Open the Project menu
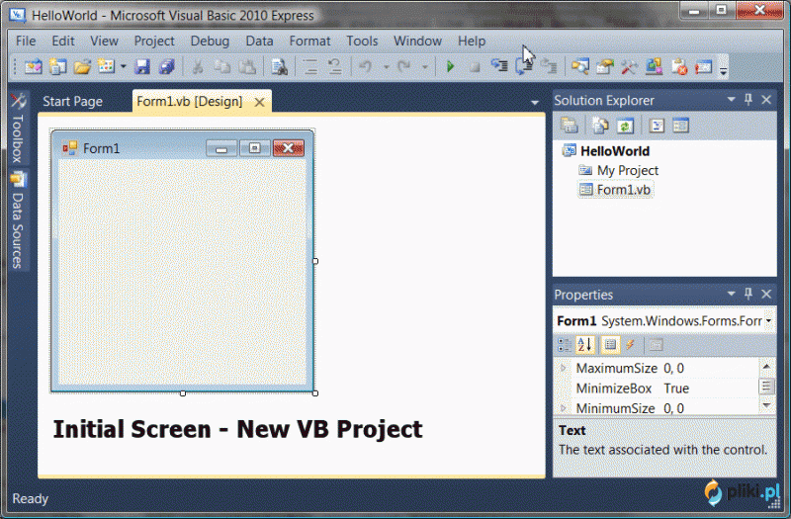 154,41
